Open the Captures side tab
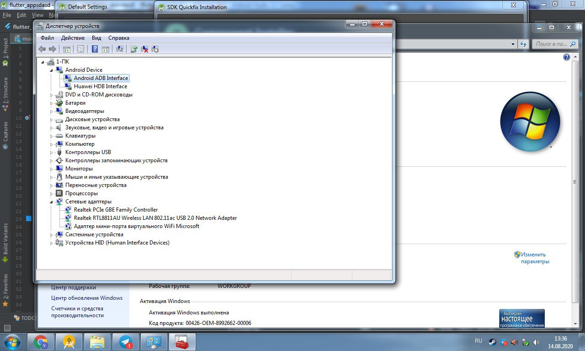 point(5,135)
